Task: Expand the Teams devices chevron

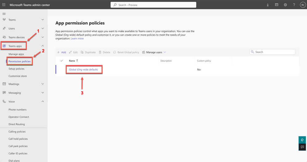Action: (x=43, y=37)
